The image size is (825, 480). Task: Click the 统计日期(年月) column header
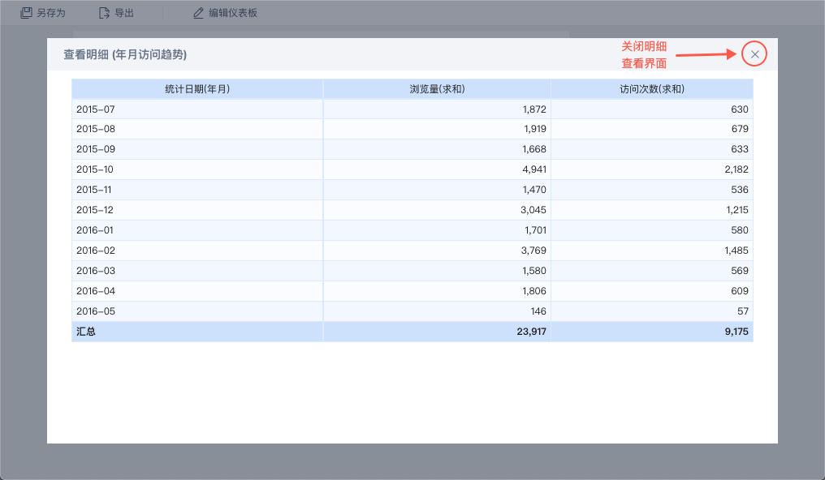pos(197,88)
